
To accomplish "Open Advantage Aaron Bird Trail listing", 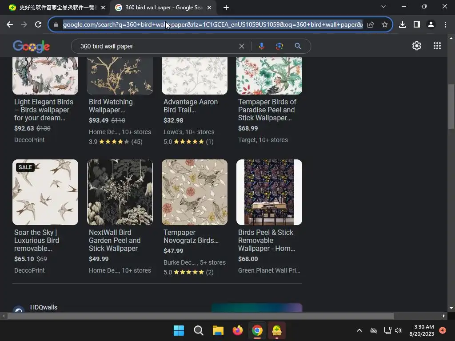I will click(x=190, y=106).
